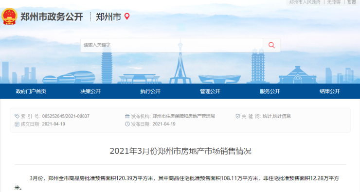Focus the keyword search input field

[x=172, y=45]
